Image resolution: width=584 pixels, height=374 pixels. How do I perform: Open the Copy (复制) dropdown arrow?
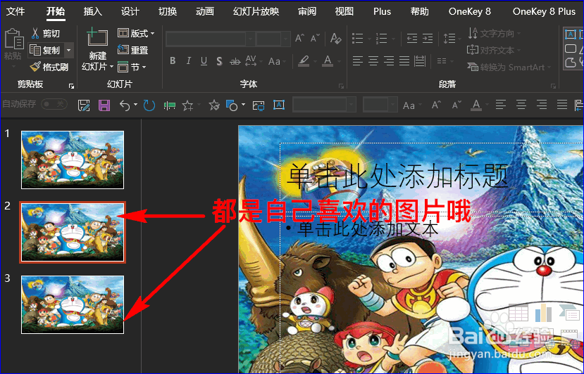coord(68,50)
